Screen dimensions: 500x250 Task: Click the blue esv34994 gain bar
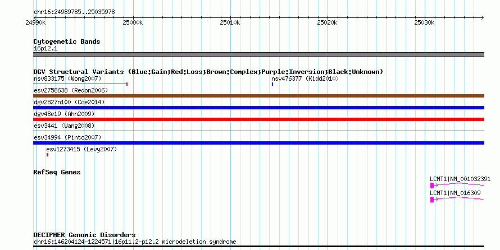[x=258, y=143]
